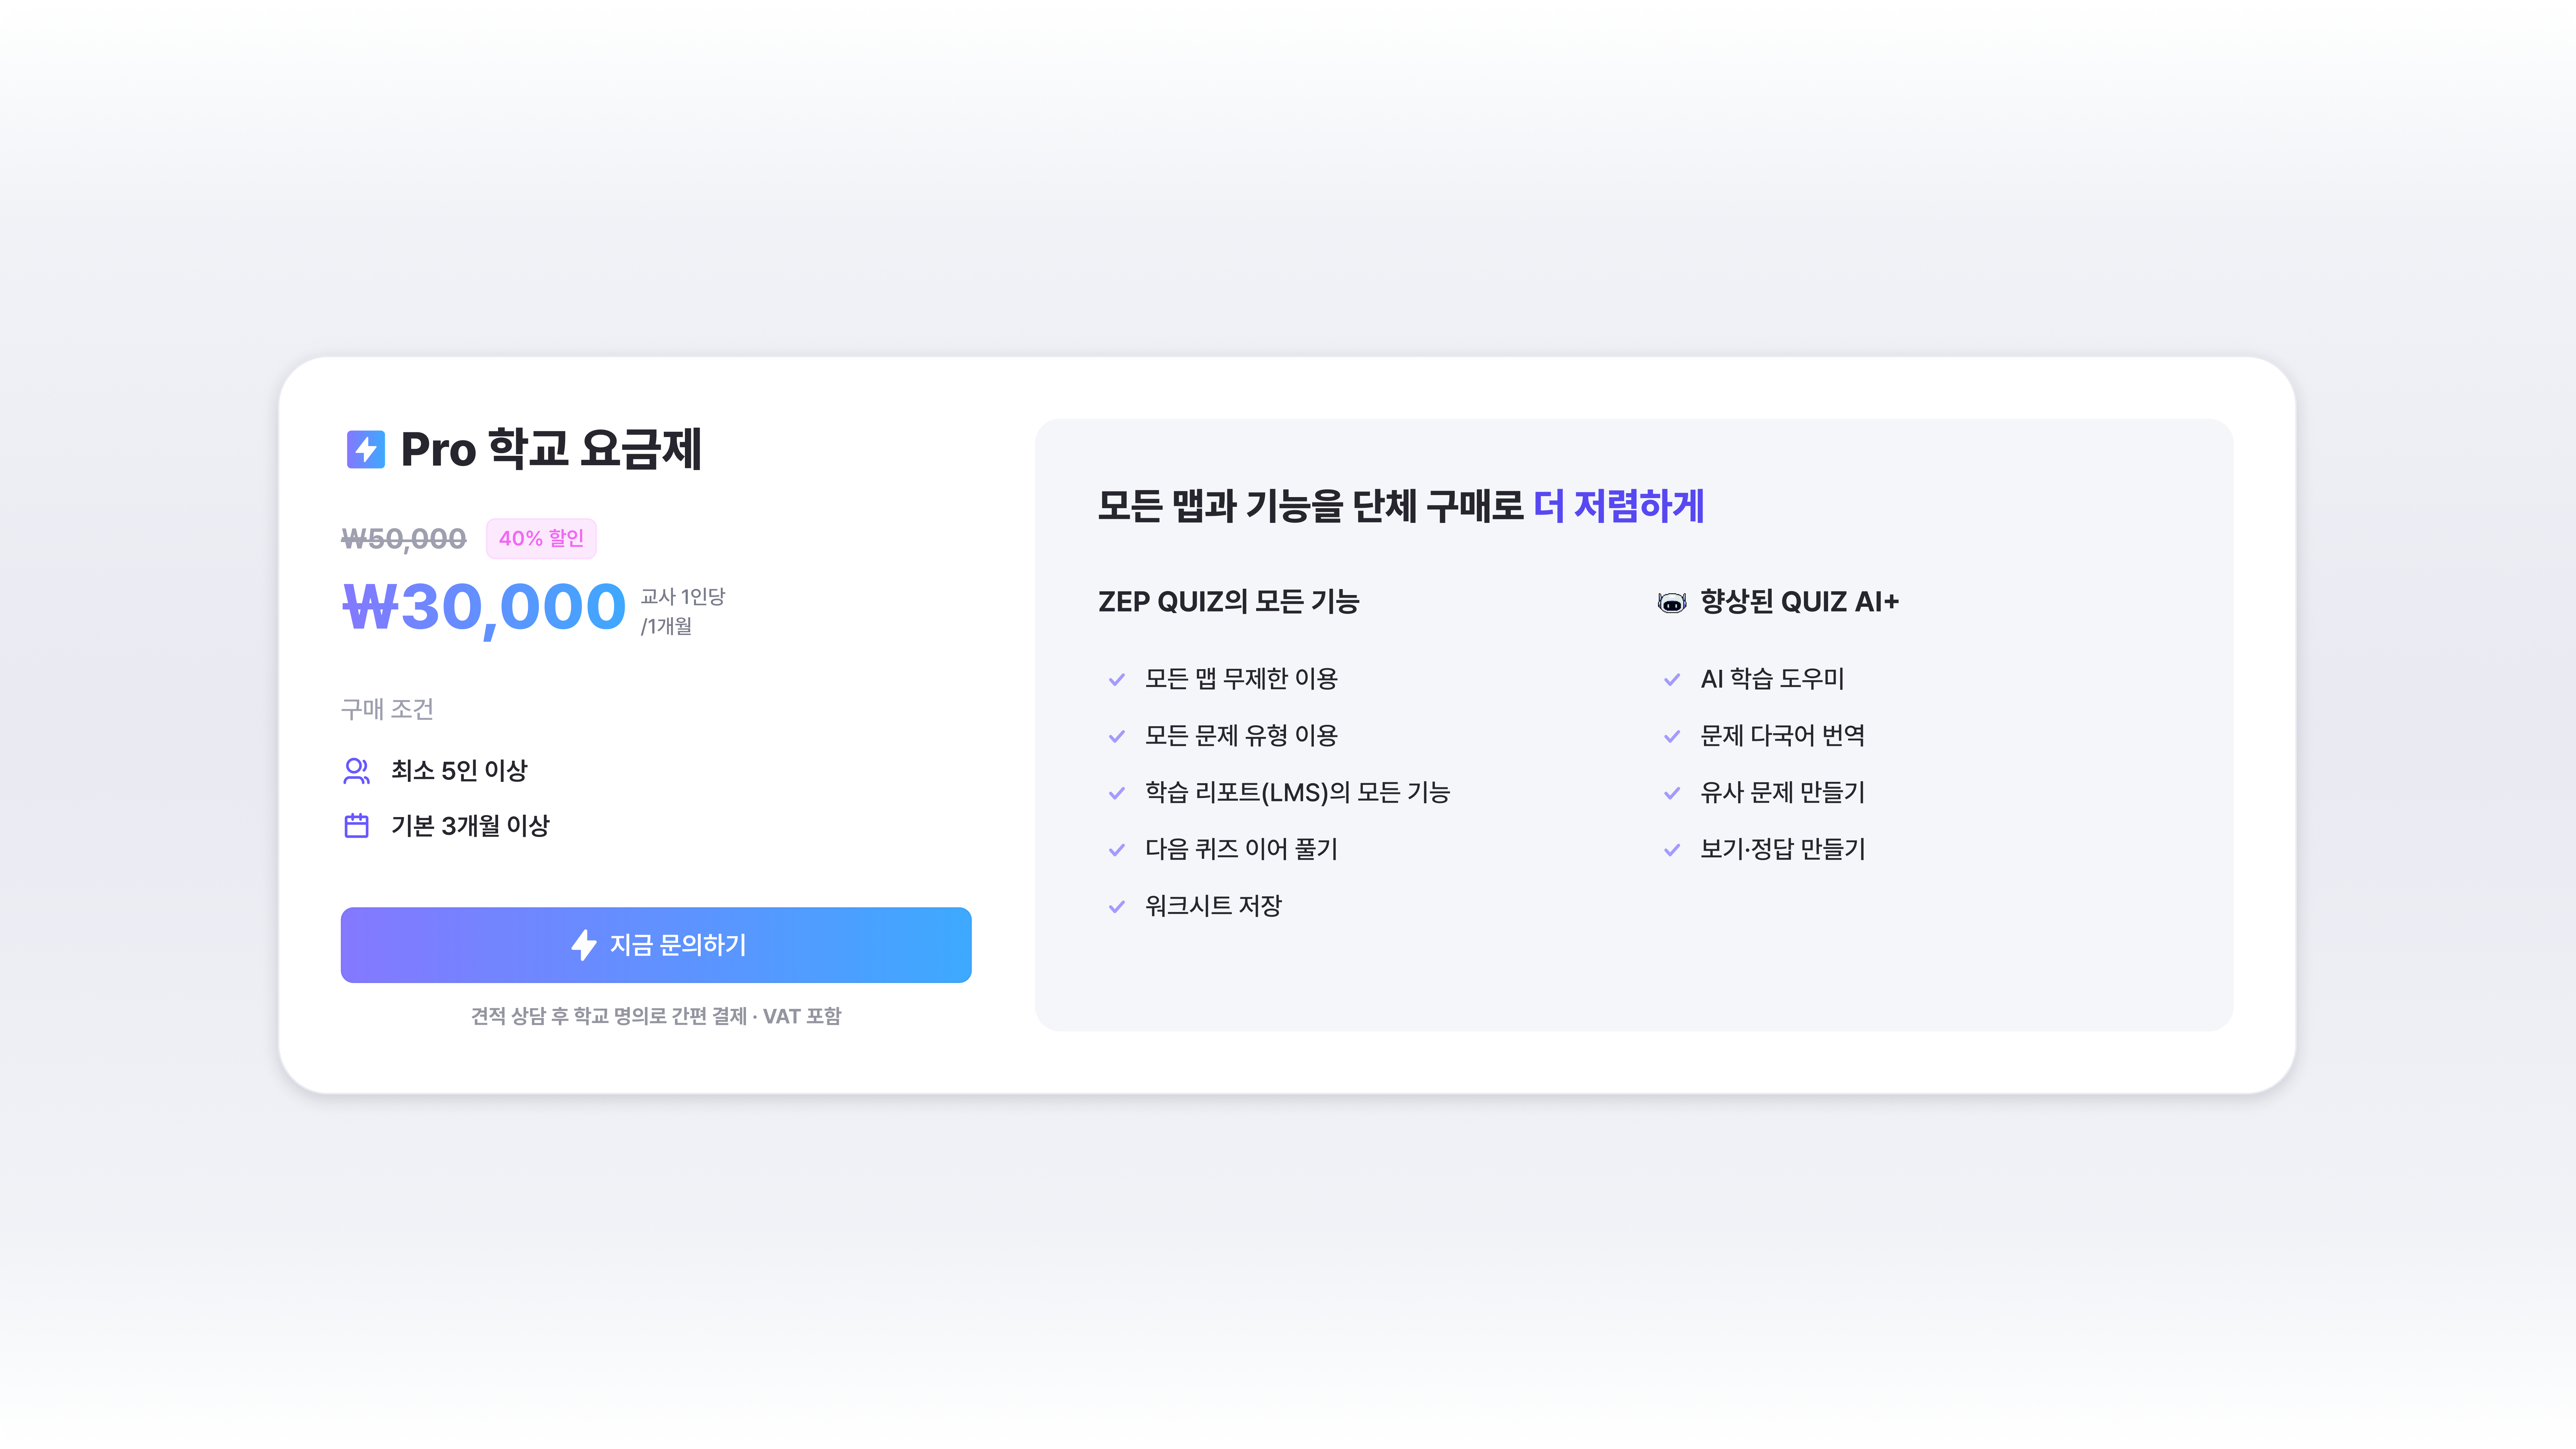Click the 견적 상담 후 학교 명의로 간편 결제 note
Screen dimensions: 2576x1449
(x=609, y=1016)
